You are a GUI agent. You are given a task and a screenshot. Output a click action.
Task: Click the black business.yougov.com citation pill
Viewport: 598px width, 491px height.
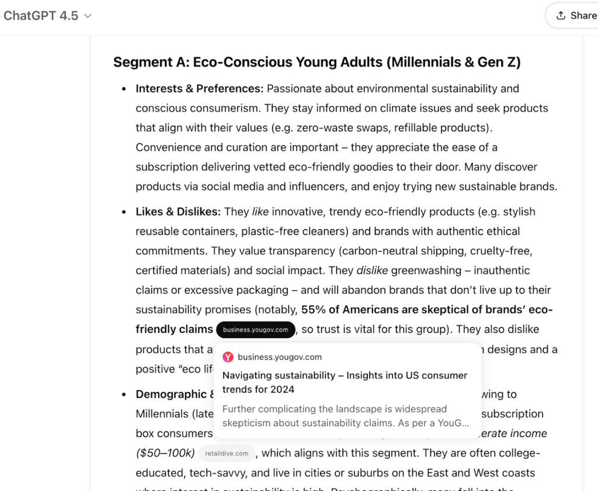pyautogui.click(x=256, y=329)
